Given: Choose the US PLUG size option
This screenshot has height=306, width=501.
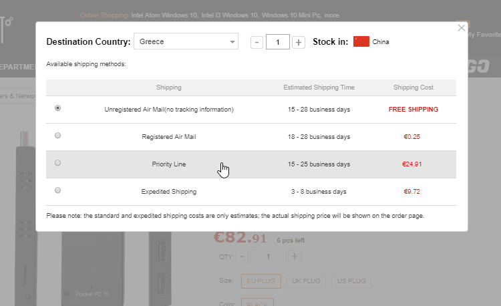Looking at the screenshot, I should (351, 281).
